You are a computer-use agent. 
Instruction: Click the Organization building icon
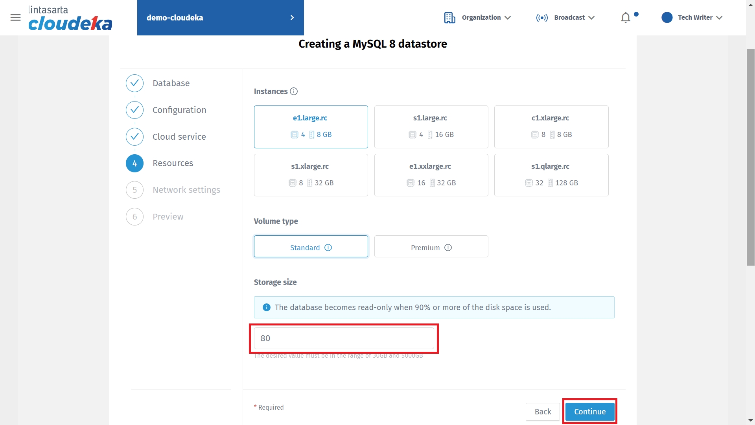click(449, 18)
